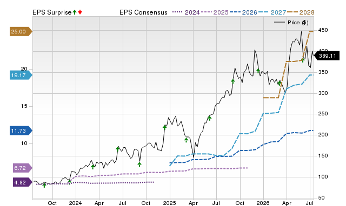This screenshot has height=206, width=346.
Task: Click the last Jul label on the time axis
Action: tap(310, 203)
